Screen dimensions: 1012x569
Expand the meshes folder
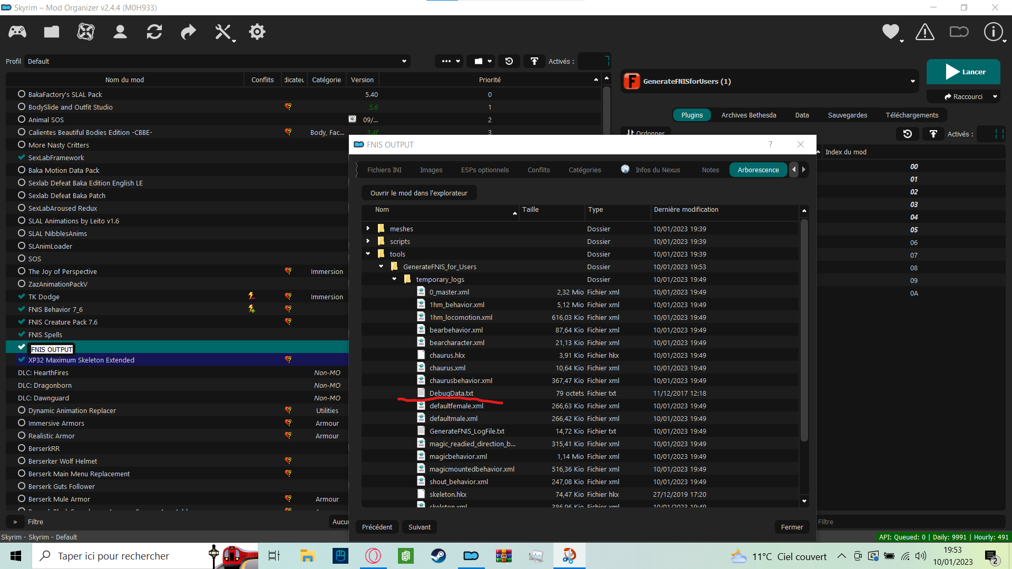368,229
